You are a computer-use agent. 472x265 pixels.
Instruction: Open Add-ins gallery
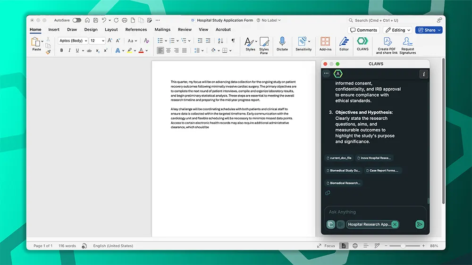pyautogui.click(x=325, y=44)
